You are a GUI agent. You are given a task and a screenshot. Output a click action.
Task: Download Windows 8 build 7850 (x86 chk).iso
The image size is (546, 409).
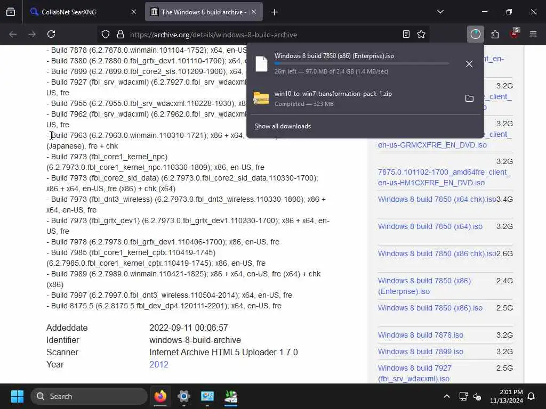(437, 253)
